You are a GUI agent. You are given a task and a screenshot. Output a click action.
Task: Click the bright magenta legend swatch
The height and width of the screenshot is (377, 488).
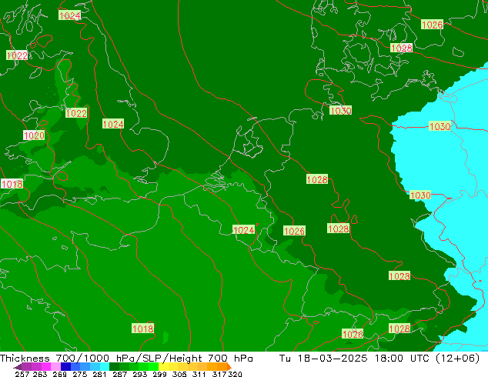pos(46,366)
